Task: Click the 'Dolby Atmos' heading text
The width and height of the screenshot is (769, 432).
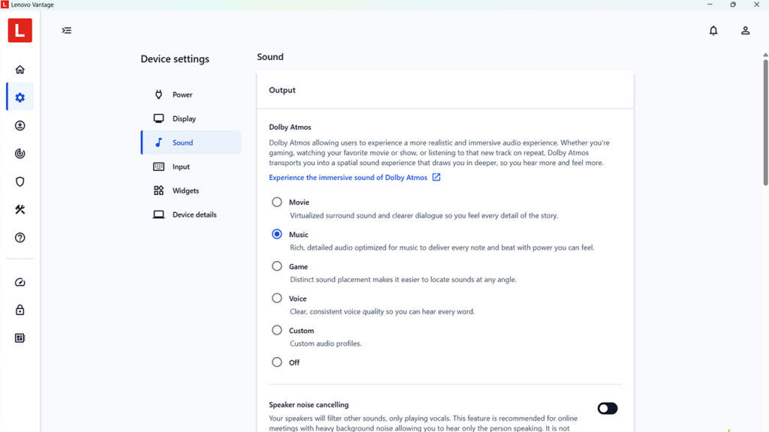Action: [x=290, y=127]
